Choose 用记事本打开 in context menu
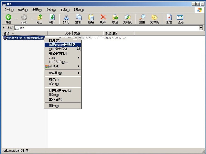The width and height of the screenshot is (206, 154). (63, 53)
